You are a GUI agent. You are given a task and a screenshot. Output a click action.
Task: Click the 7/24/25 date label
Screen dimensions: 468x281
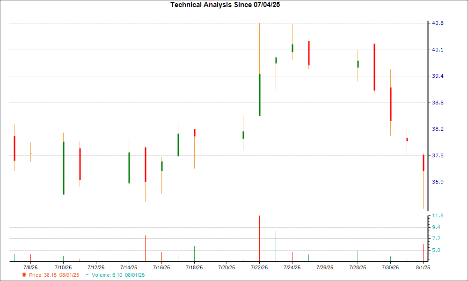point(292,267)
